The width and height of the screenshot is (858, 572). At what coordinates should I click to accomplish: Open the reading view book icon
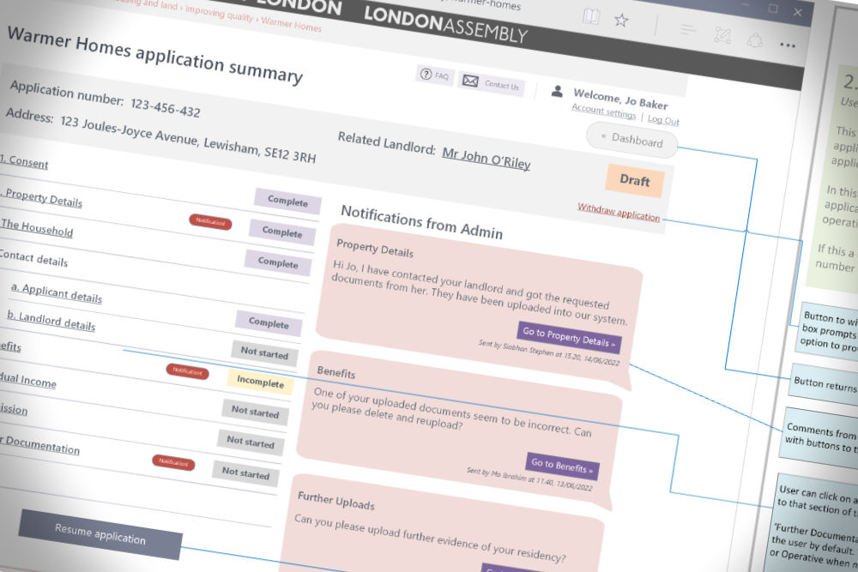click(x=591, y=16)
